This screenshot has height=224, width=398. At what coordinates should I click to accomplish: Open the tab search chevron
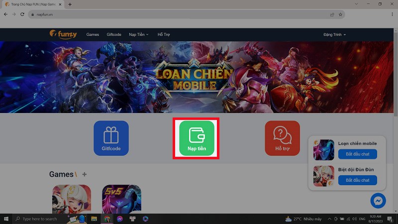(x=356, y=4)
